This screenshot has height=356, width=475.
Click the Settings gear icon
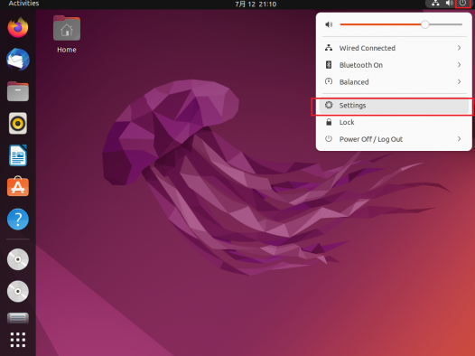(329, 105)
